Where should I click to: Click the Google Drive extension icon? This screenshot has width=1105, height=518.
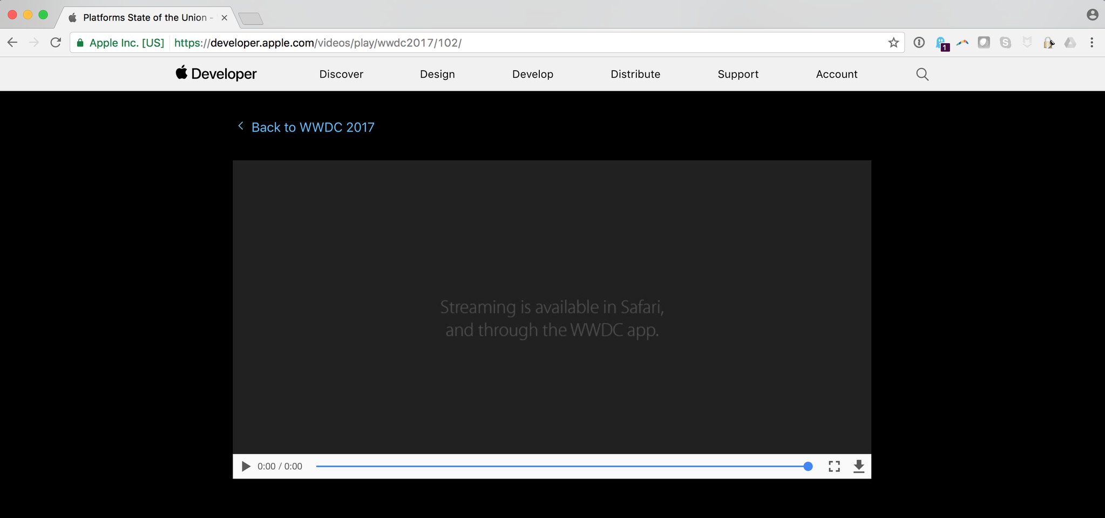[x=1070, y=43]
